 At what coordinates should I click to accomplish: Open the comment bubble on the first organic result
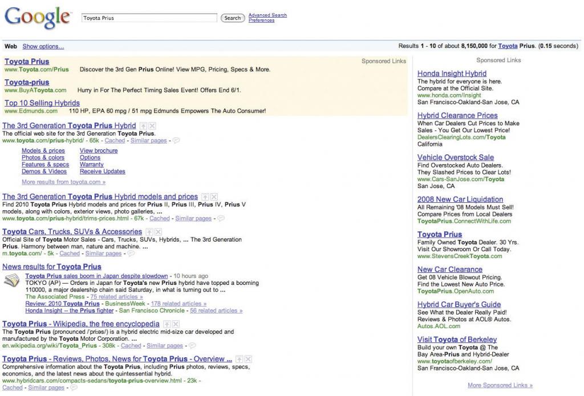[x=177, y=140]
